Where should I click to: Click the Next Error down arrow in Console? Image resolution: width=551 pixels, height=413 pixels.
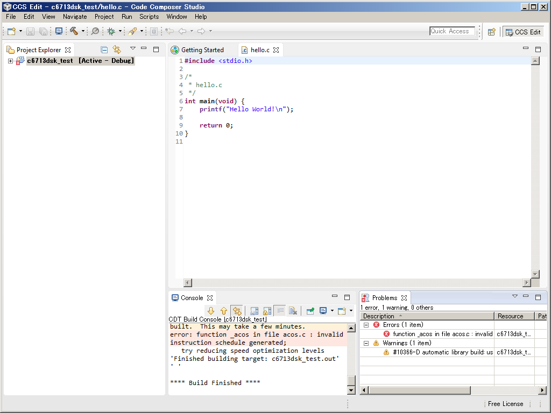click(211, 311)
